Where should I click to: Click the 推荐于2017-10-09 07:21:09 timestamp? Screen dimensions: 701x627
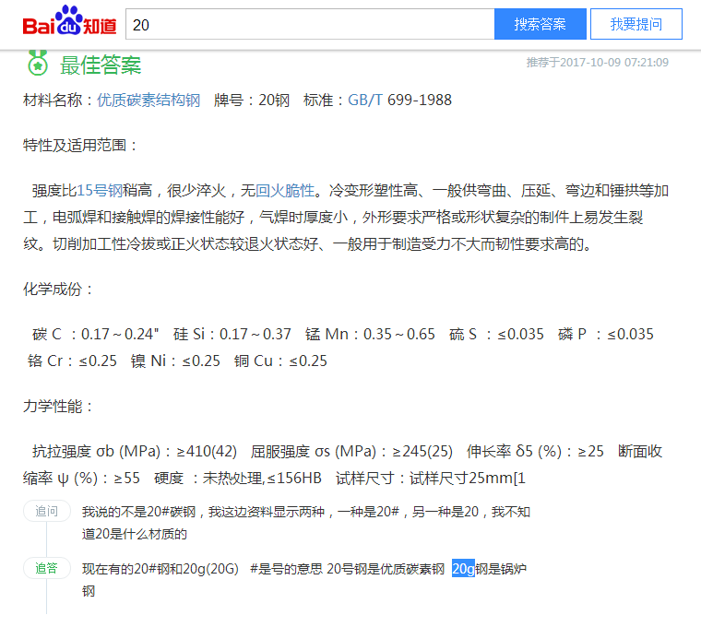tap(598, 63)
